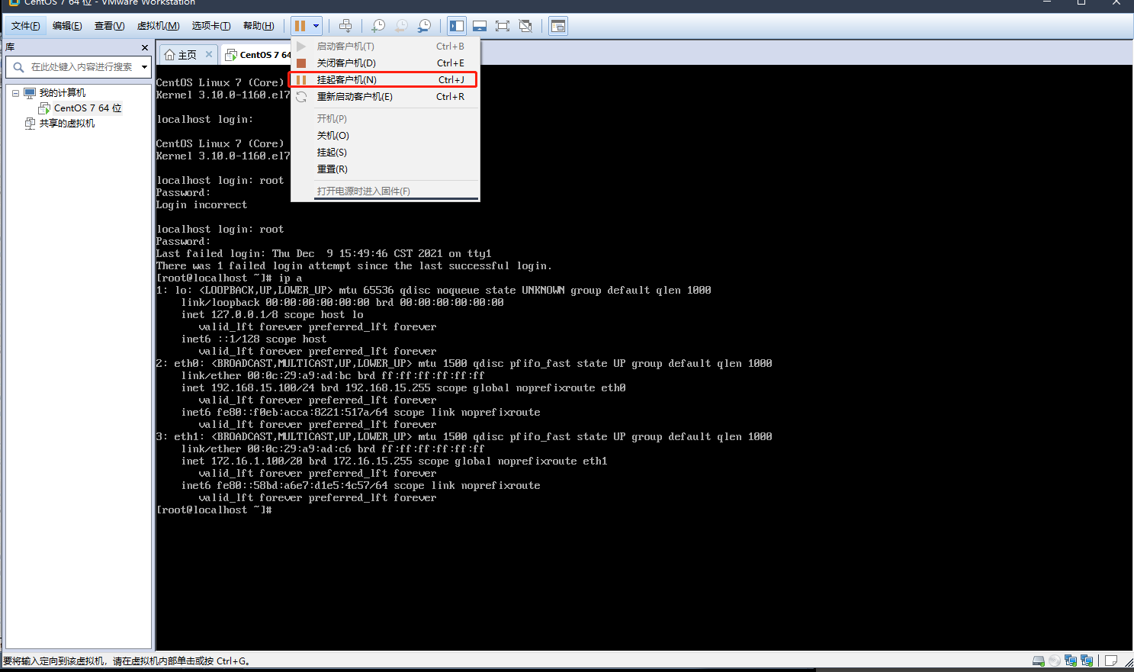This screenshot has width=1134, height=672.
Task: Open the library search dropdown arrow
Action: (144, 67)
